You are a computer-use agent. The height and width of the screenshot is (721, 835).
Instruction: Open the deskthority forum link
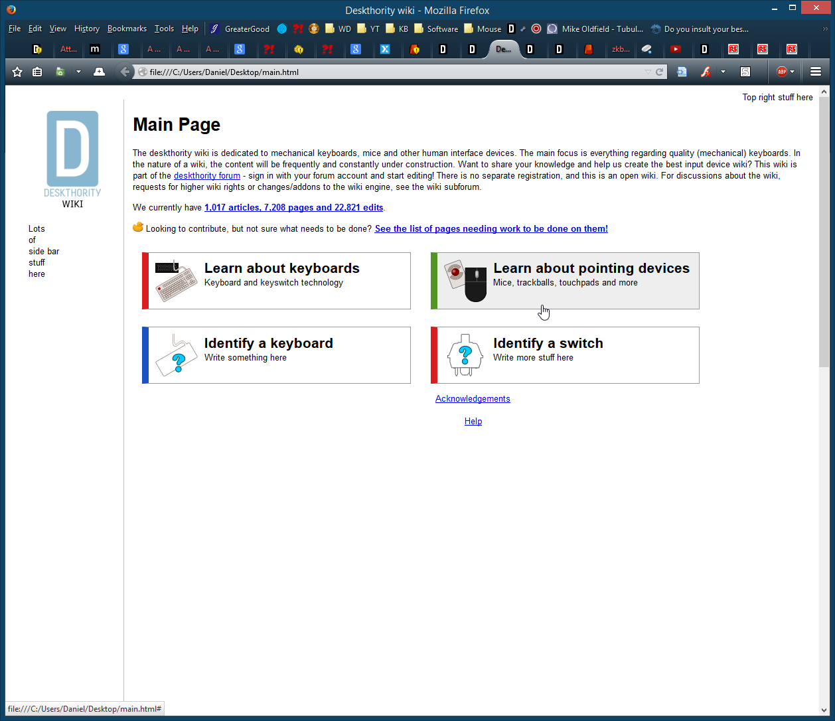coord(206,176)
